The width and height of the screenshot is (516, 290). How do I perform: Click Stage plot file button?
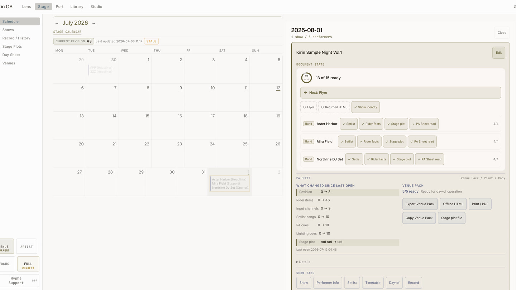451,218
